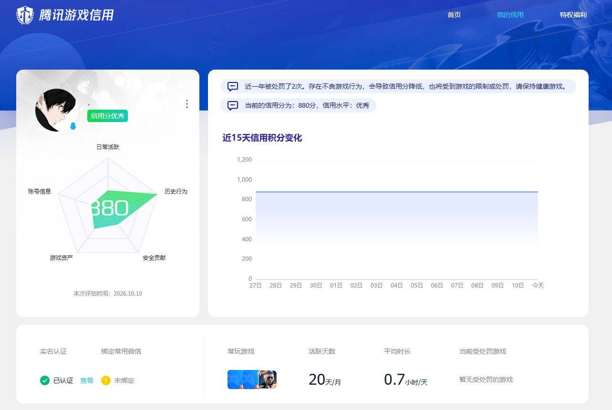This screenshot has width=612, height=410.
Task: Open the second blue game icon
Action: click(251, 379)
